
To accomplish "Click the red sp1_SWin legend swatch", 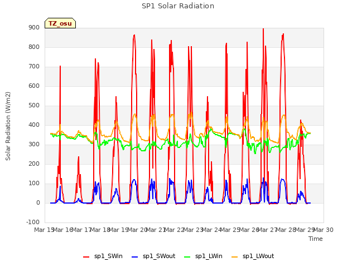I will click(x=86, y=257).
